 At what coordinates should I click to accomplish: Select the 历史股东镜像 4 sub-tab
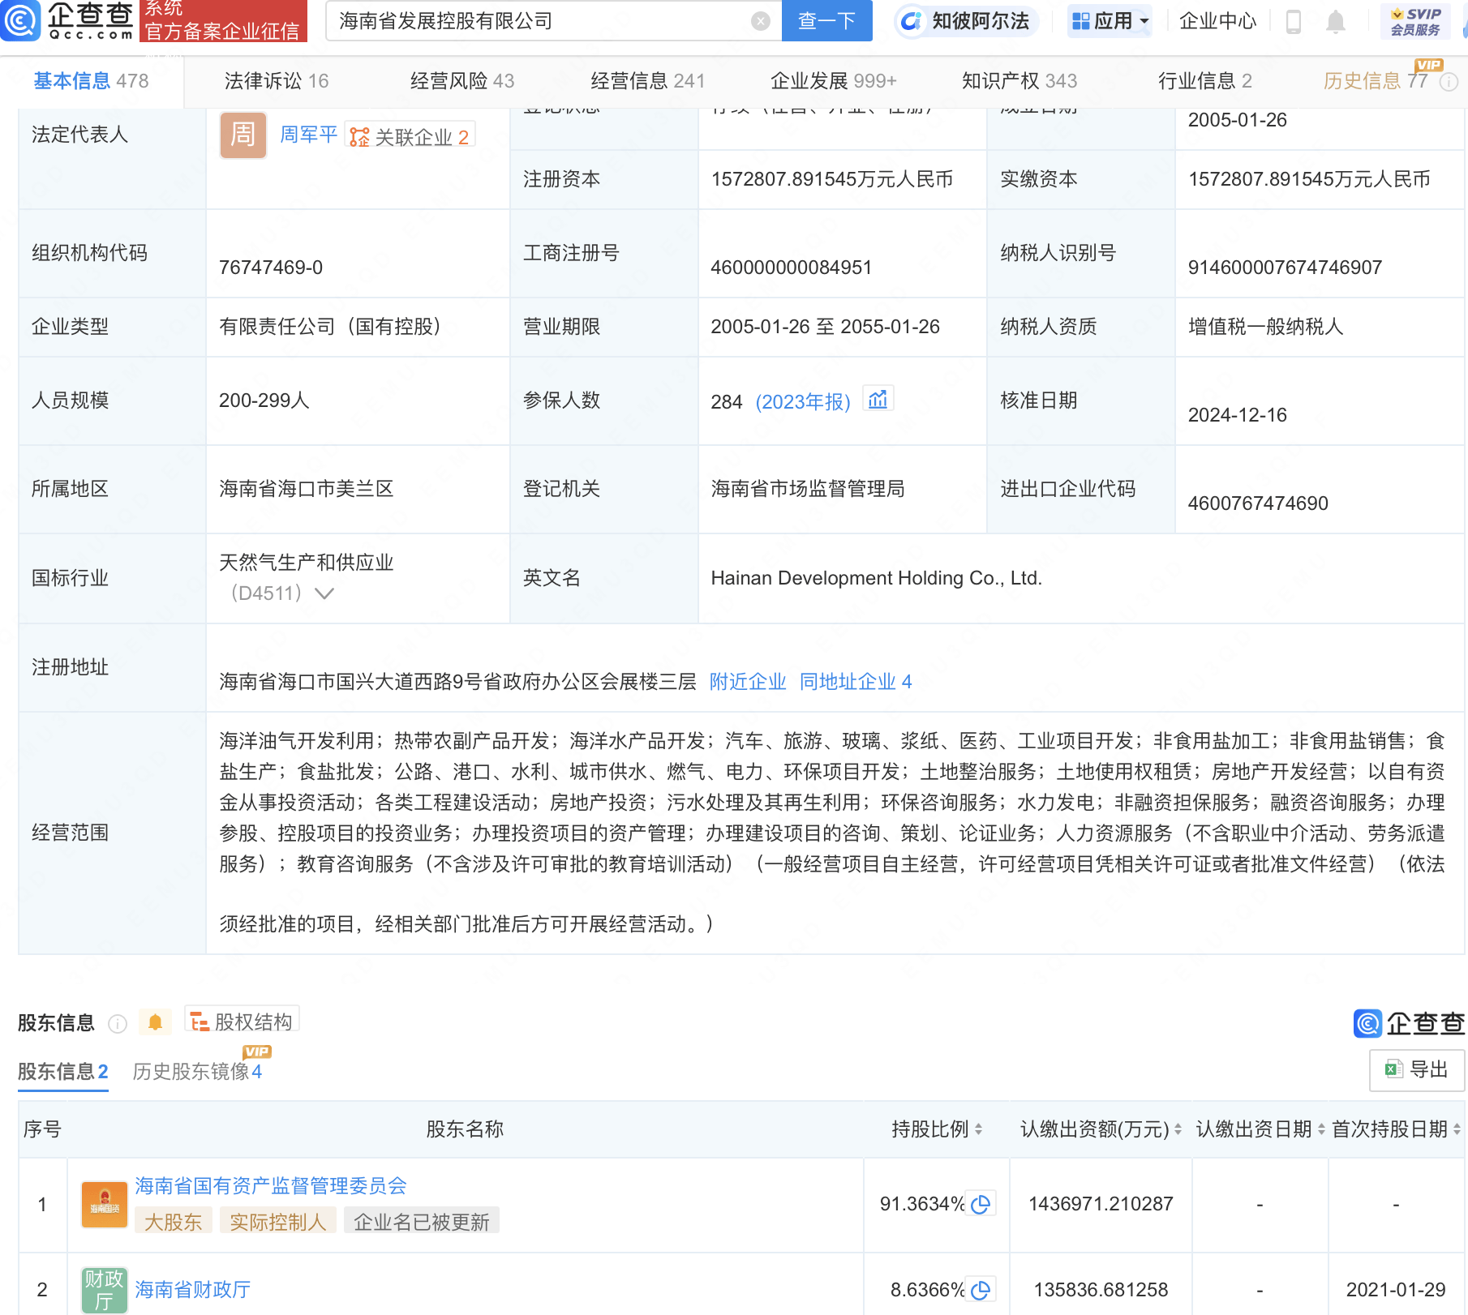tap(197, 1072)
